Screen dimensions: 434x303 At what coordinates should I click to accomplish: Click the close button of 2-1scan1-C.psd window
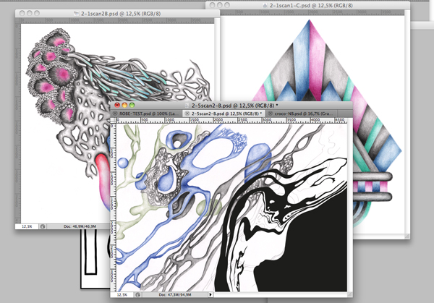click(212, 5)
